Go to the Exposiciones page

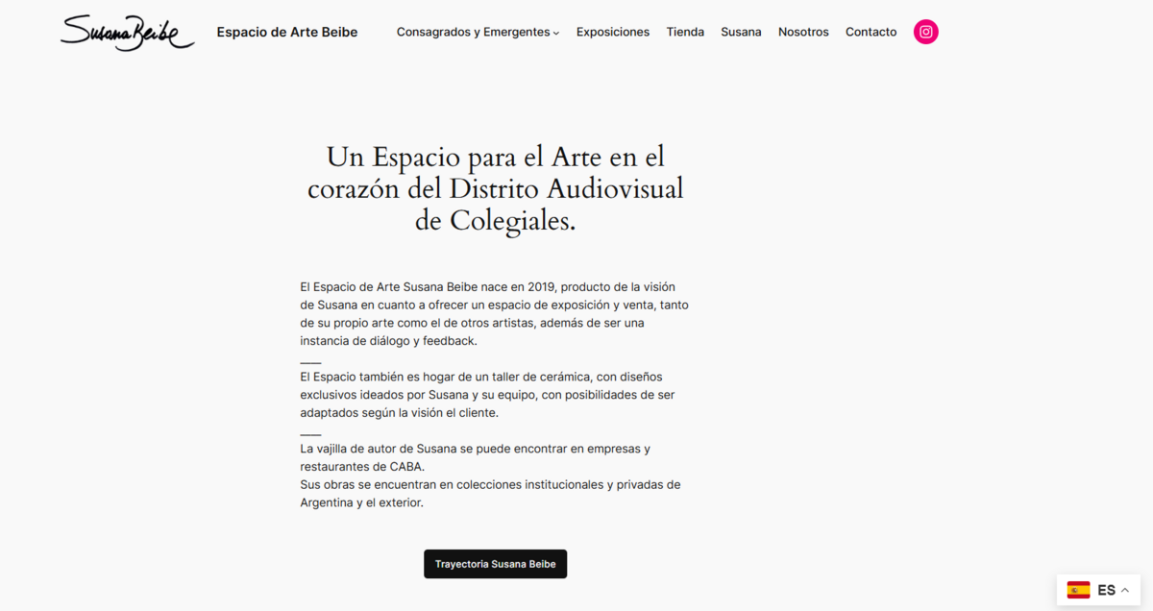click(x=612, y=32)
